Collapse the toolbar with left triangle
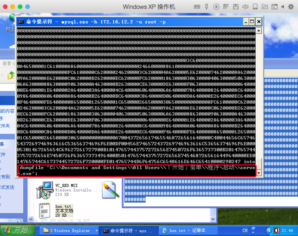The image size is (298, 236). [282, 7]
